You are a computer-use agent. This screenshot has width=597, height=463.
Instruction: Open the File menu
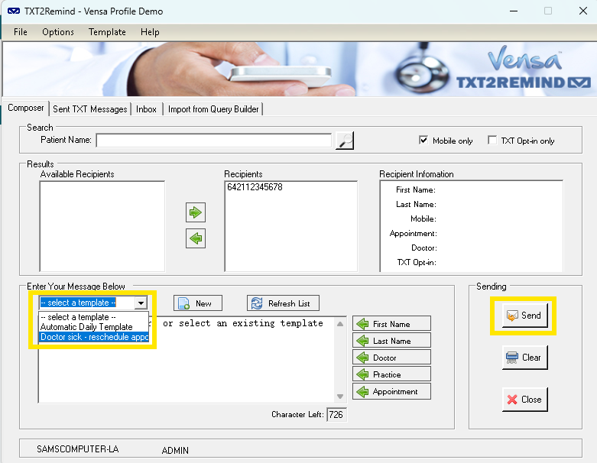click(20, 32)
